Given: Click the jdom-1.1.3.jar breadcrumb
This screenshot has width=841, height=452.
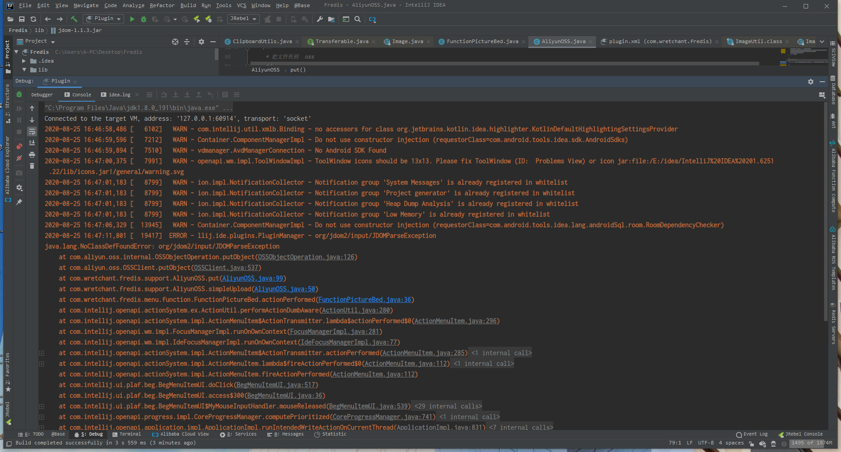Looking at the screenshot, I should tap(76, 30).
